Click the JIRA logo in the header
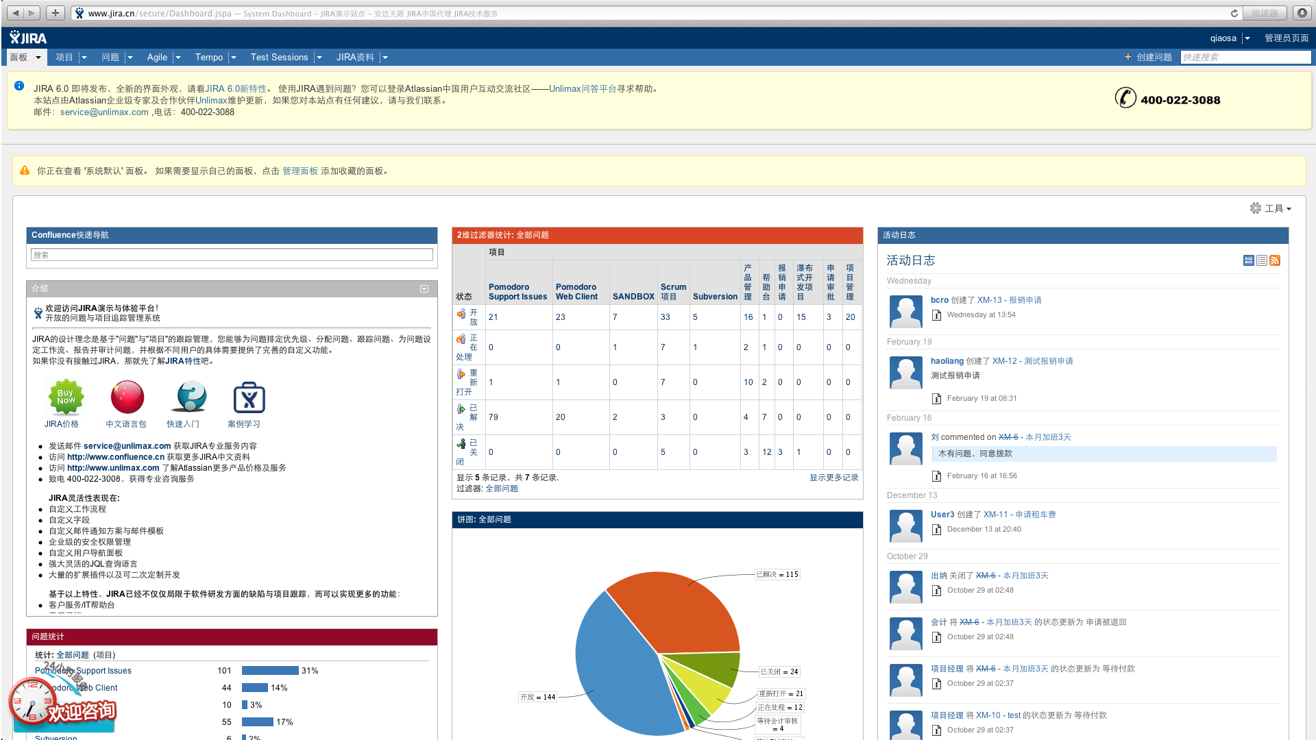Image resolution: width=1316 pixels, height=740 pixels. 28,38
